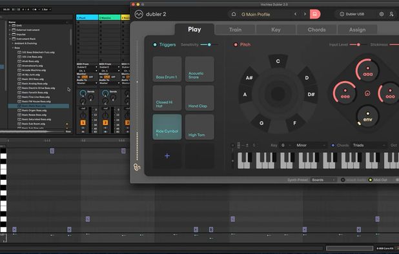The width and height of the screenshot is (399, 254).
Task: Click the keyboard layout icon left of Key
Action: 239,145
